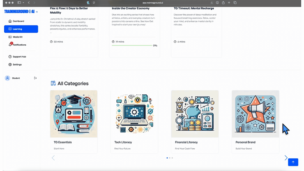
Task: Select the first carousel pagination dot
Action: (x=167, y=158)
